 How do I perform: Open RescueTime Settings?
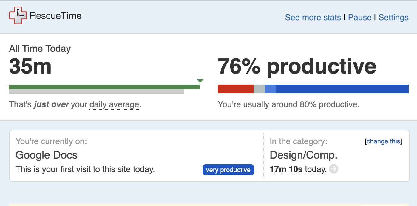[x=393, y=17]
